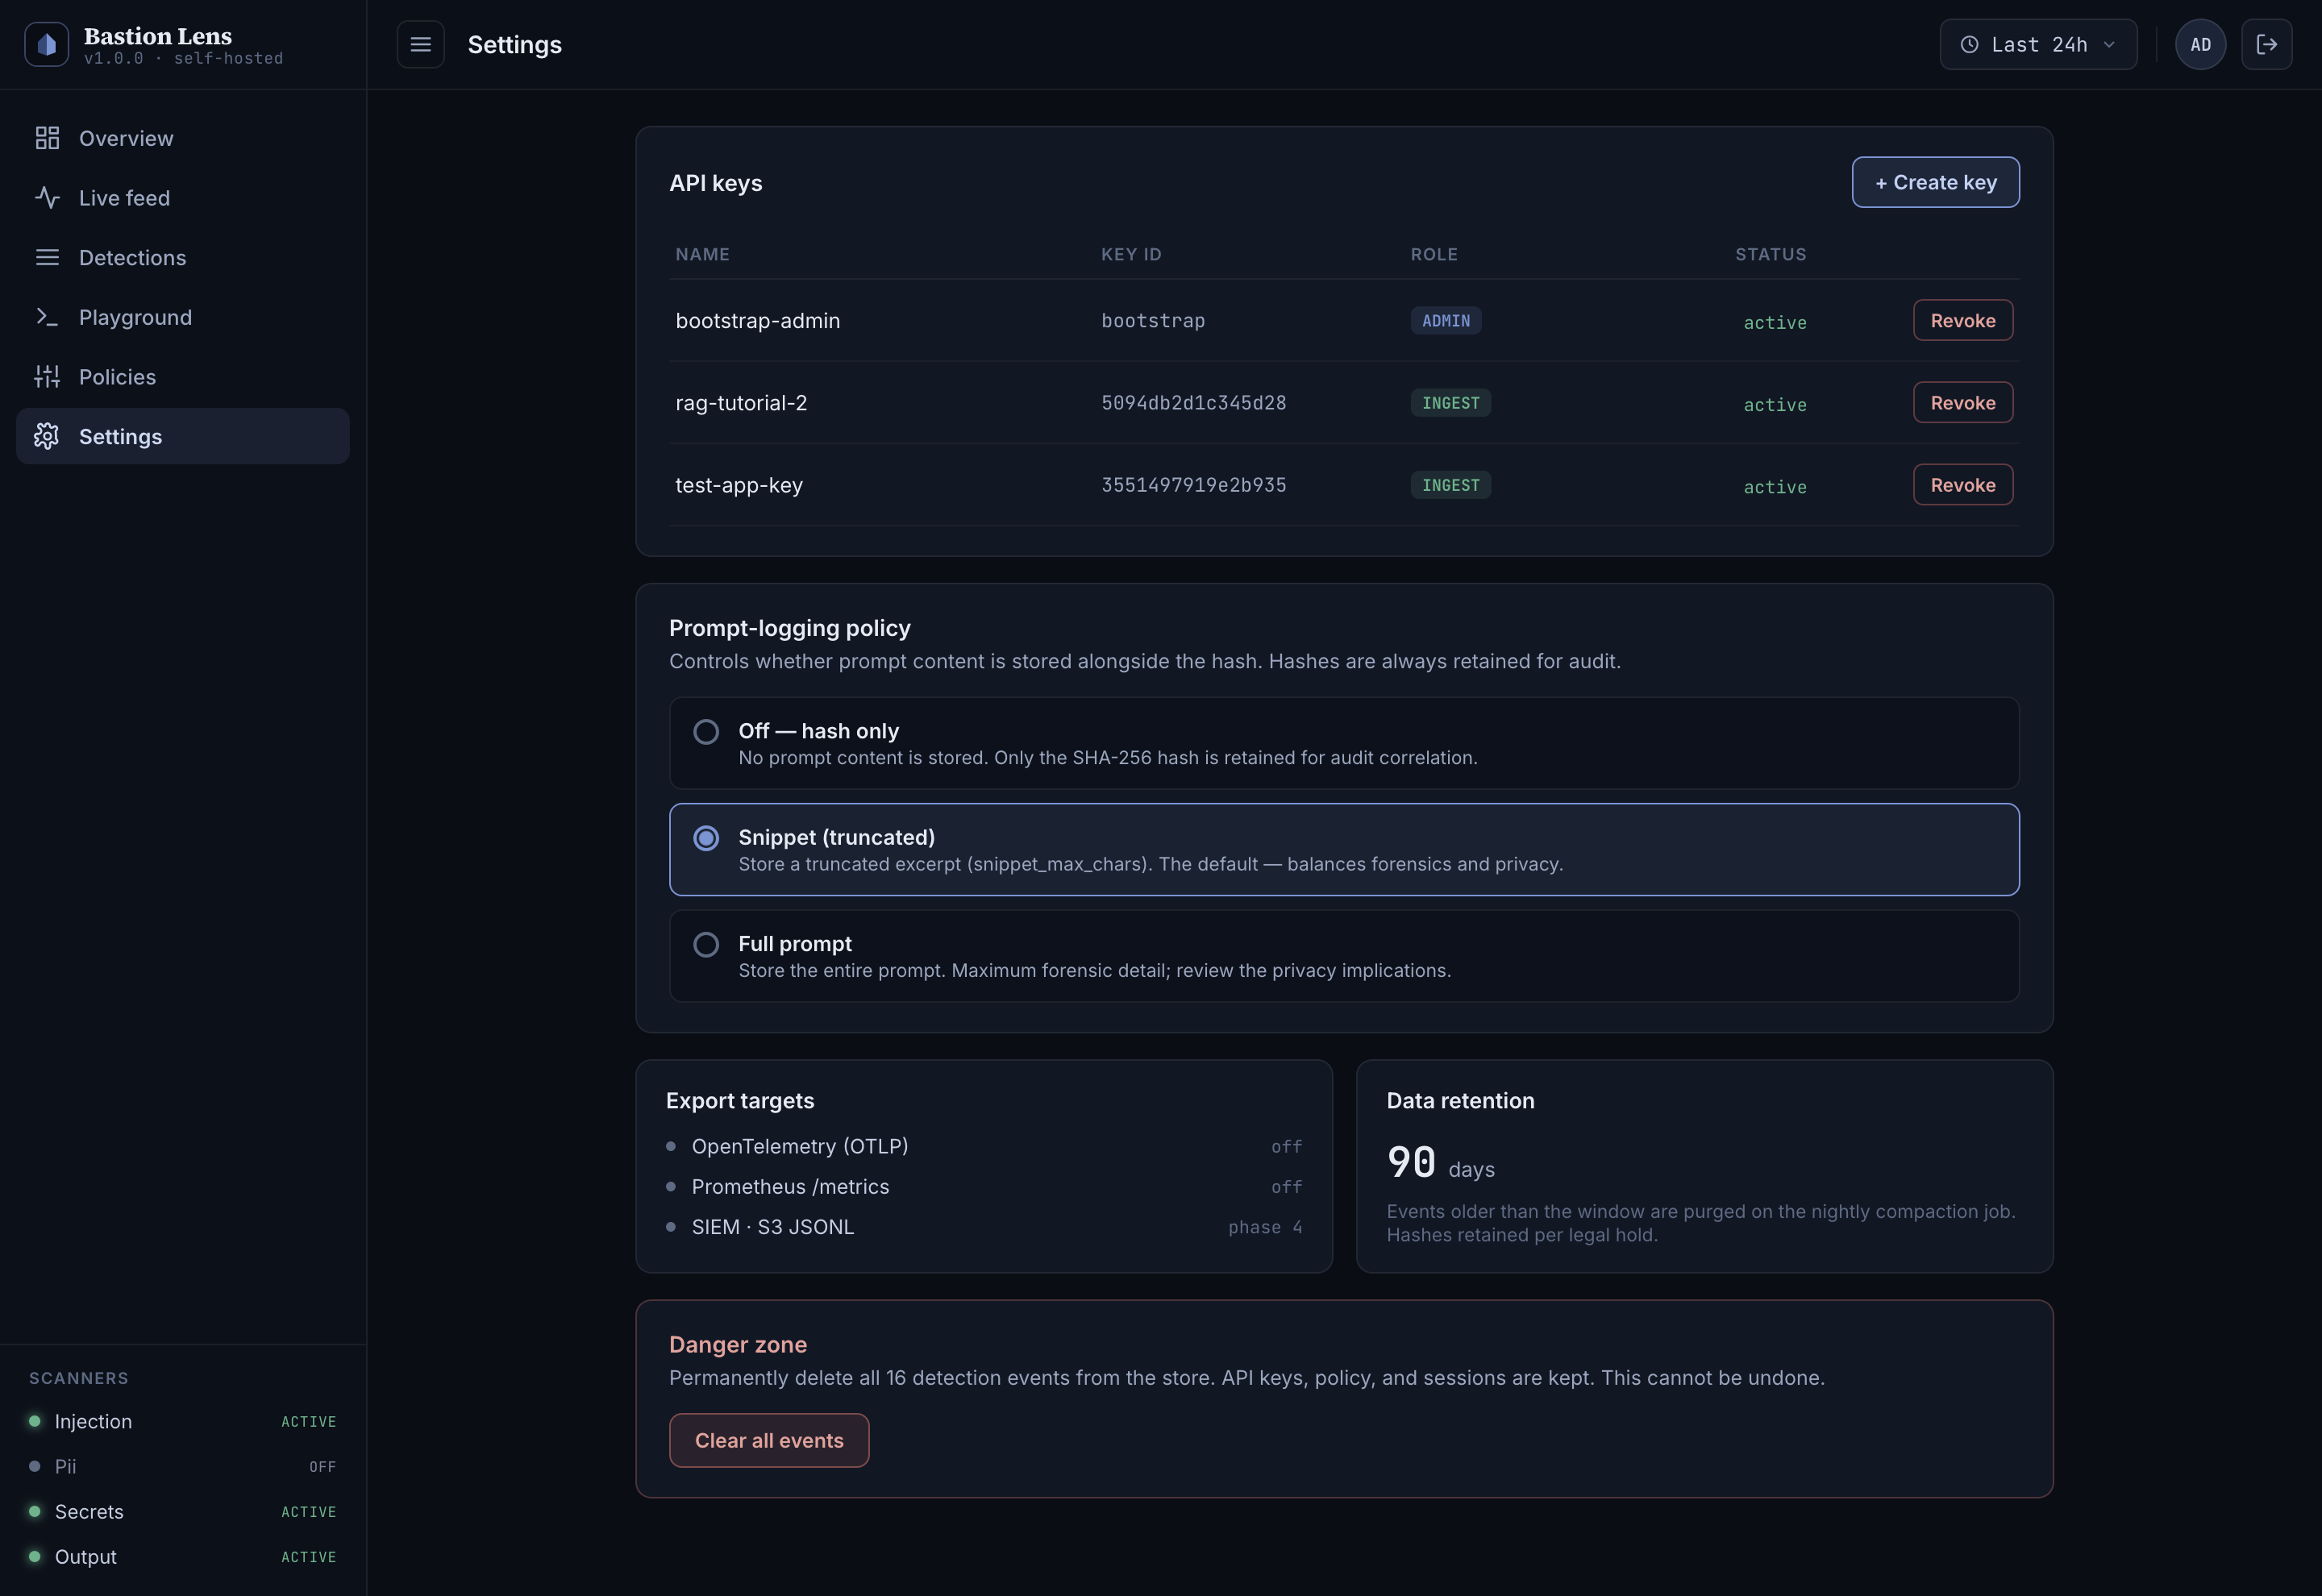Viewport: 2322px width, 1596px height.
Task: Click the v1.0.0 · self-hosted version text
Action: click(184, 59)
